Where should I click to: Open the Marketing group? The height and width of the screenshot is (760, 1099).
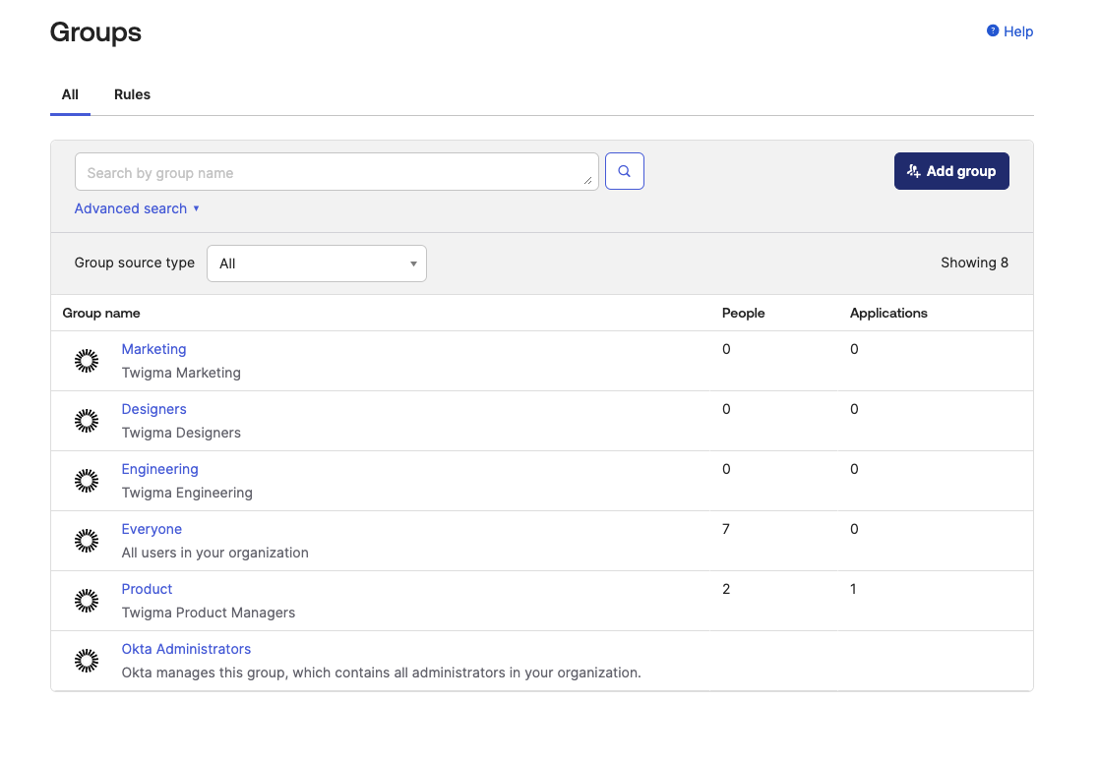153,349
